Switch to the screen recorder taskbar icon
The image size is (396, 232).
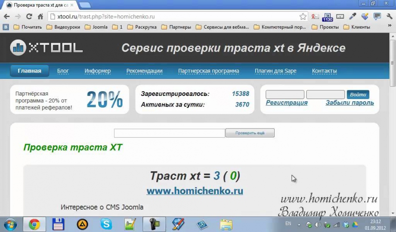pyautogui.click(x=154, y=225)
